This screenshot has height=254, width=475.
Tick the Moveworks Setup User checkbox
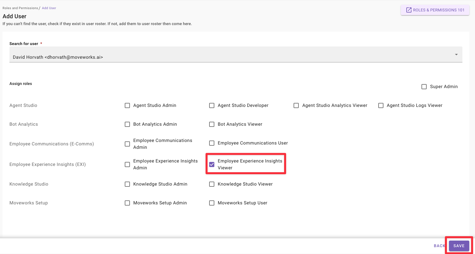click(x=212, y=203)
